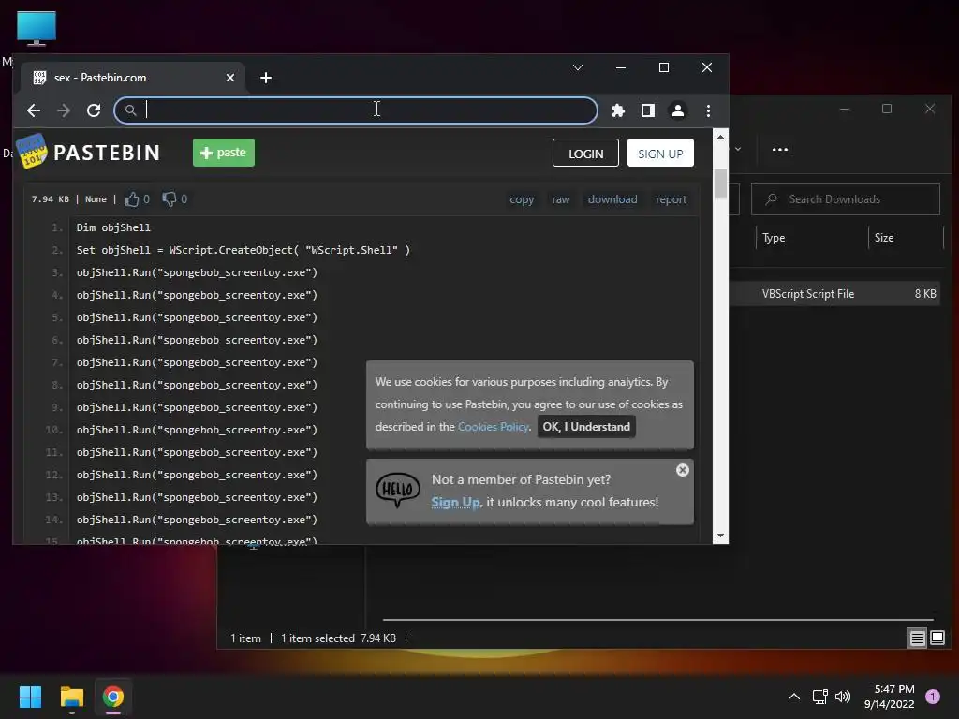
Task: Dislike the paste with thumbs down icon
Action: [x=169, y=198]
